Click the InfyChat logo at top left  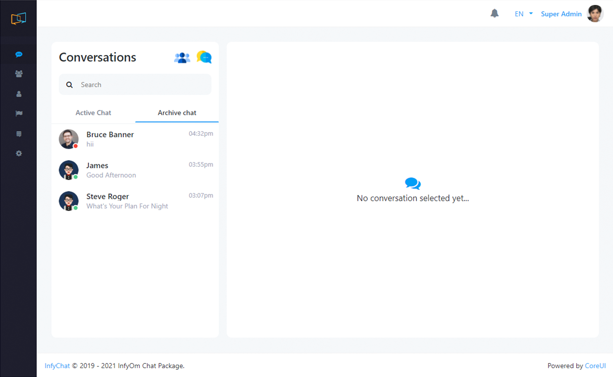(x=18, y=19)
